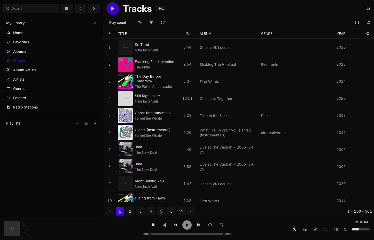Go forward with the right arrow
Screen dimensions: 374x240
(94, 9)
